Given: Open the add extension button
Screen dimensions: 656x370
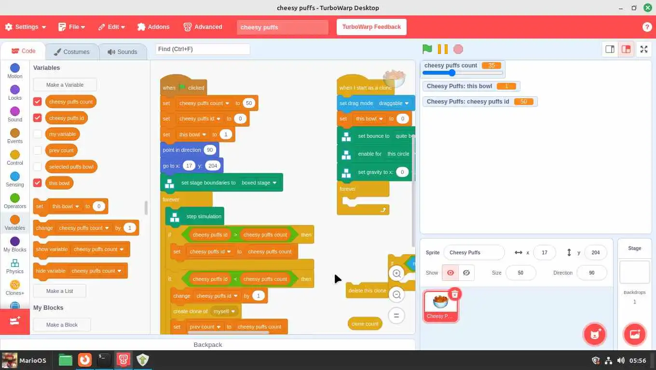Looking at the screenshot, I should [15, 321].
